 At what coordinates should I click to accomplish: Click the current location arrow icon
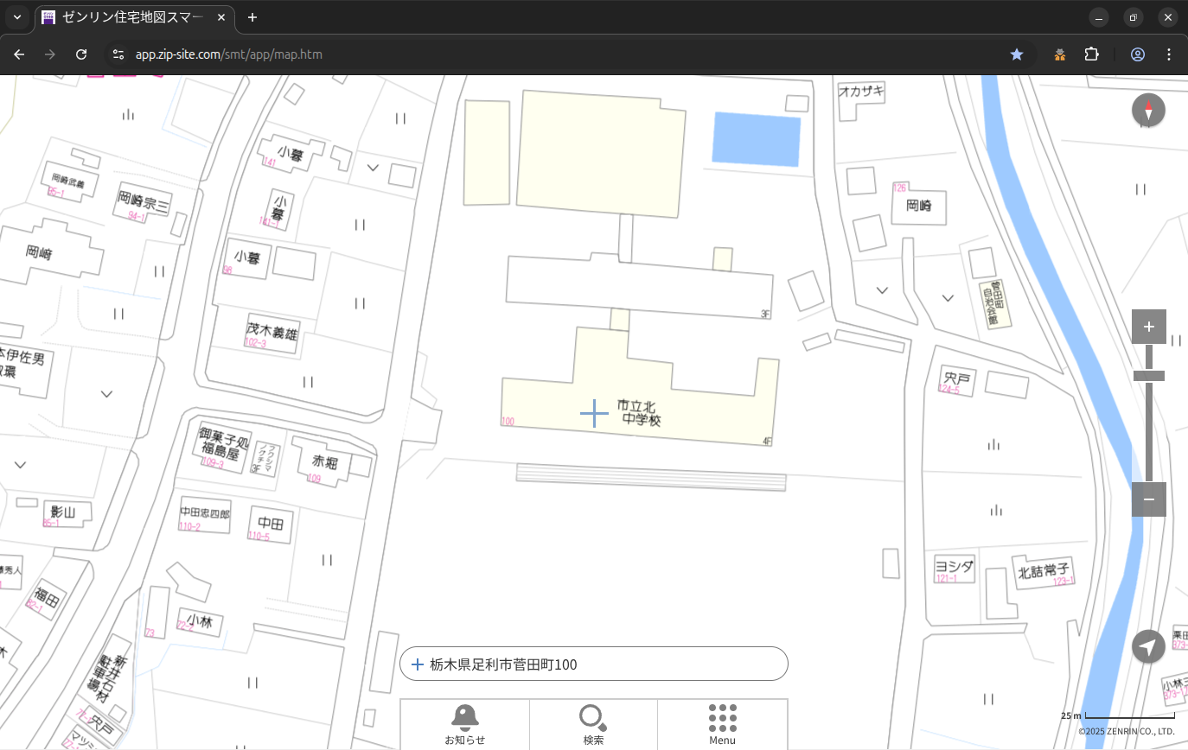coord(1148,646)
